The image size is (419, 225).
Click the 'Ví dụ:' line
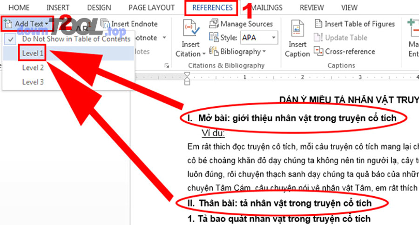(x=213, y=133)
